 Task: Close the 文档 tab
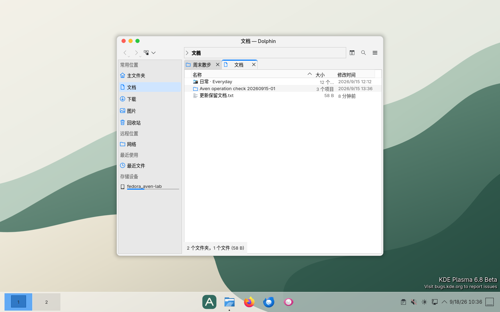pos(254,64)
